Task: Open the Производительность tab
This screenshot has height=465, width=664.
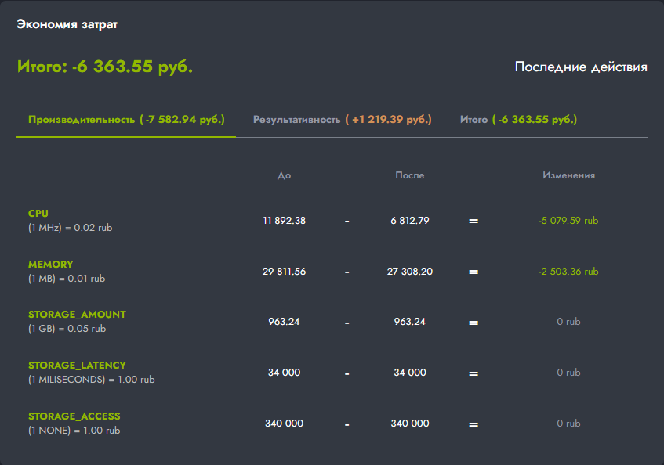Action: click(x=126, y=120)
